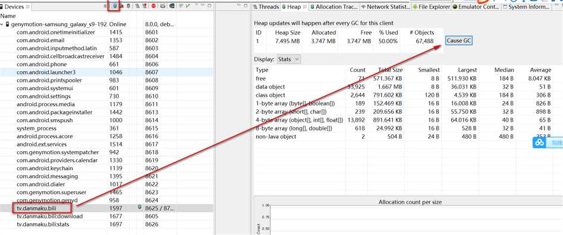The width and height of the screenshot is (563, 235).
Task: Select process com.genymotion.superuser
Action: (x=106, y=192)
